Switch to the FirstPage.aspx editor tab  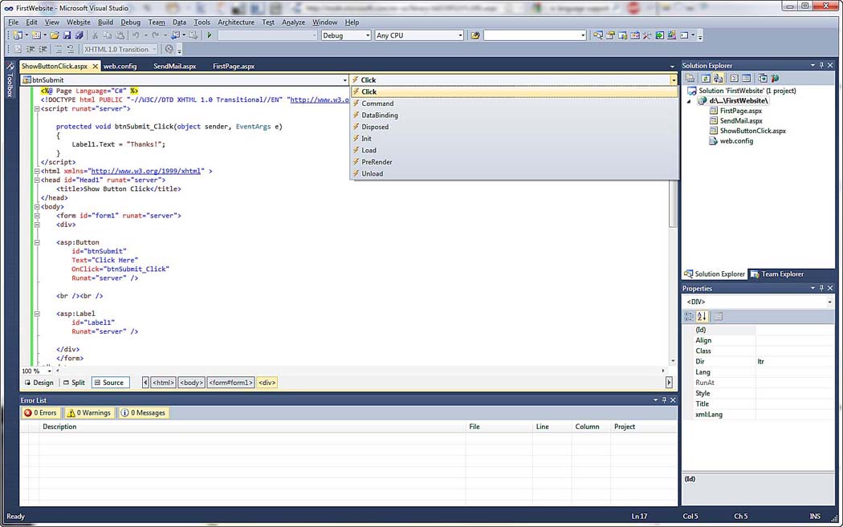pos(234,66)
